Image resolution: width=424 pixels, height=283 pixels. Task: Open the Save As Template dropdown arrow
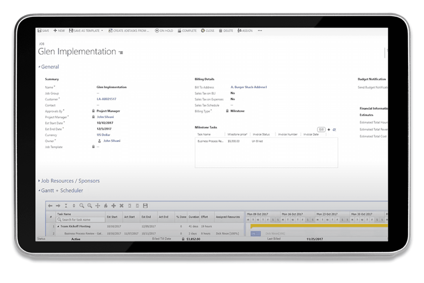tap(102, 31)
